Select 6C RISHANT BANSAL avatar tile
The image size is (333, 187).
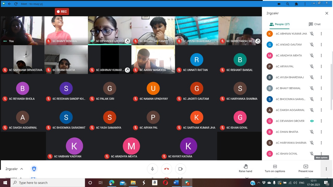click(x=240, y=59)
